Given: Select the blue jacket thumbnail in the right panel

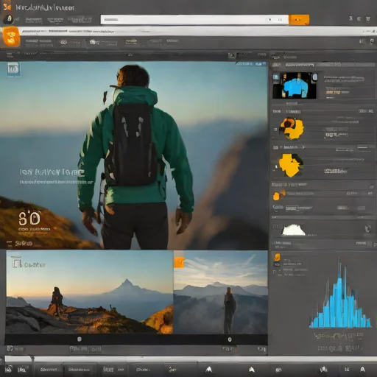Looking at the screenshot, I should (295, 85).
